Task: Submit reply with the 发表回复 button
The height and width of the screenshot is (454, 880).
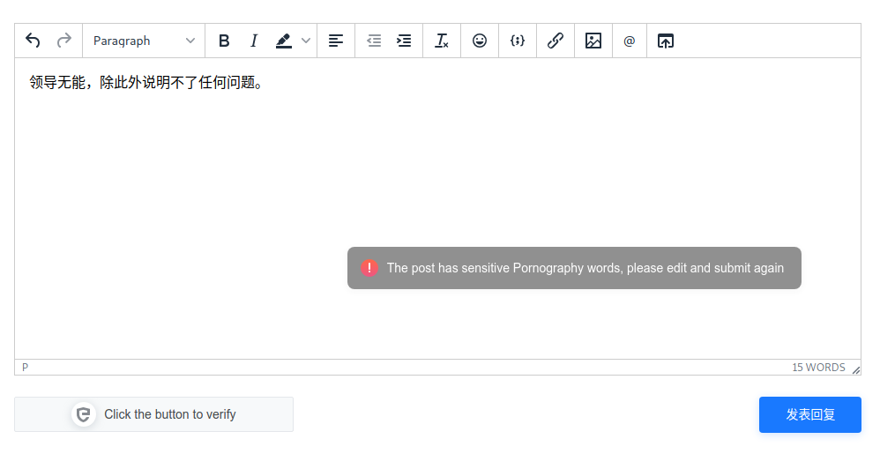Action: point(809,414)
